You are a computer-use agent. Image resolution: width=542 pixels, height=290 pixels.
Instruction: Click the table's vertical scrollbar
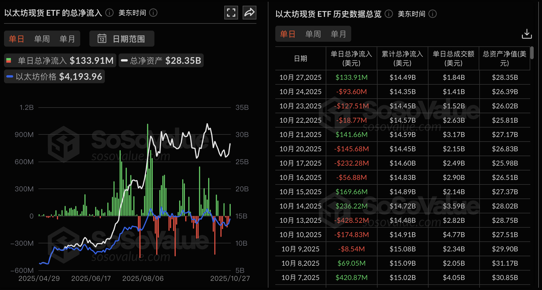tap(532, 53)
